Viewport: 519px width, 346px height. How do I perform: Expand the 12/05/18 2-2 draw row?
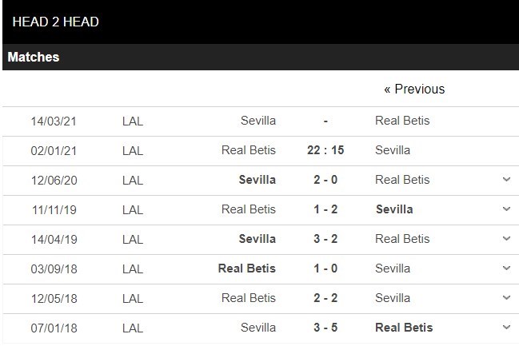coord(506,298)
